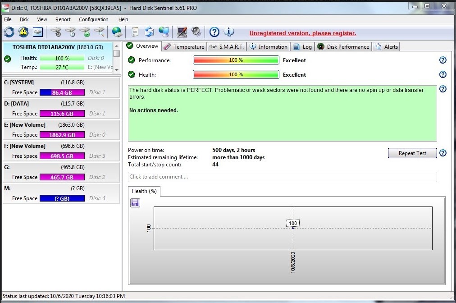Click the M: Free Space (? GB) bar

pyautogui.click(x=62, y=198)
